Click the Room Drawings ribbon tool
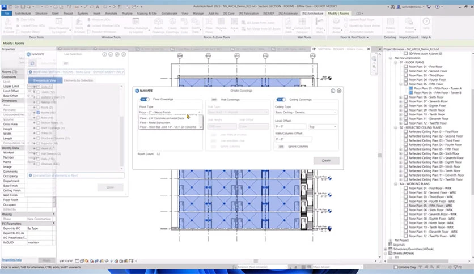This screenshot has height=274, width=474. point(158,24)
